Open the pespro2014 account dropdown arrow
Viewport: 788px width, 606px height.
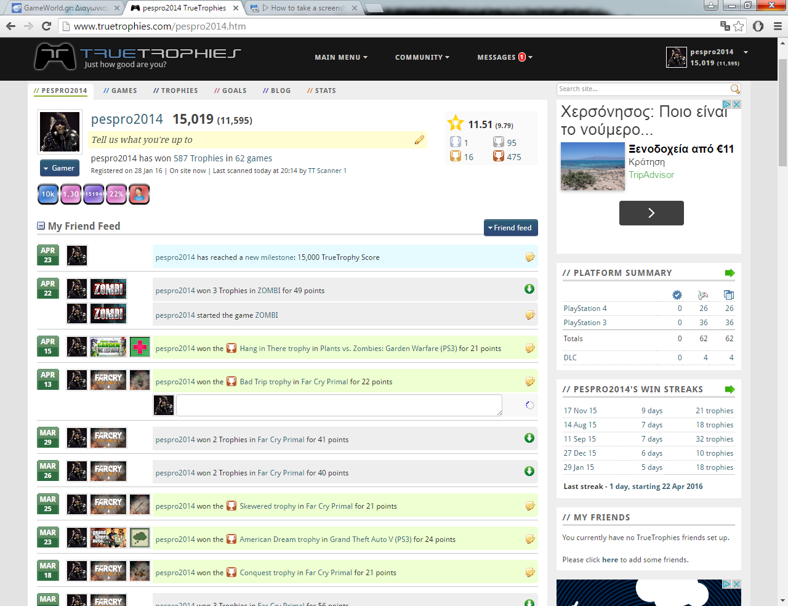click(x=746, y=52)
